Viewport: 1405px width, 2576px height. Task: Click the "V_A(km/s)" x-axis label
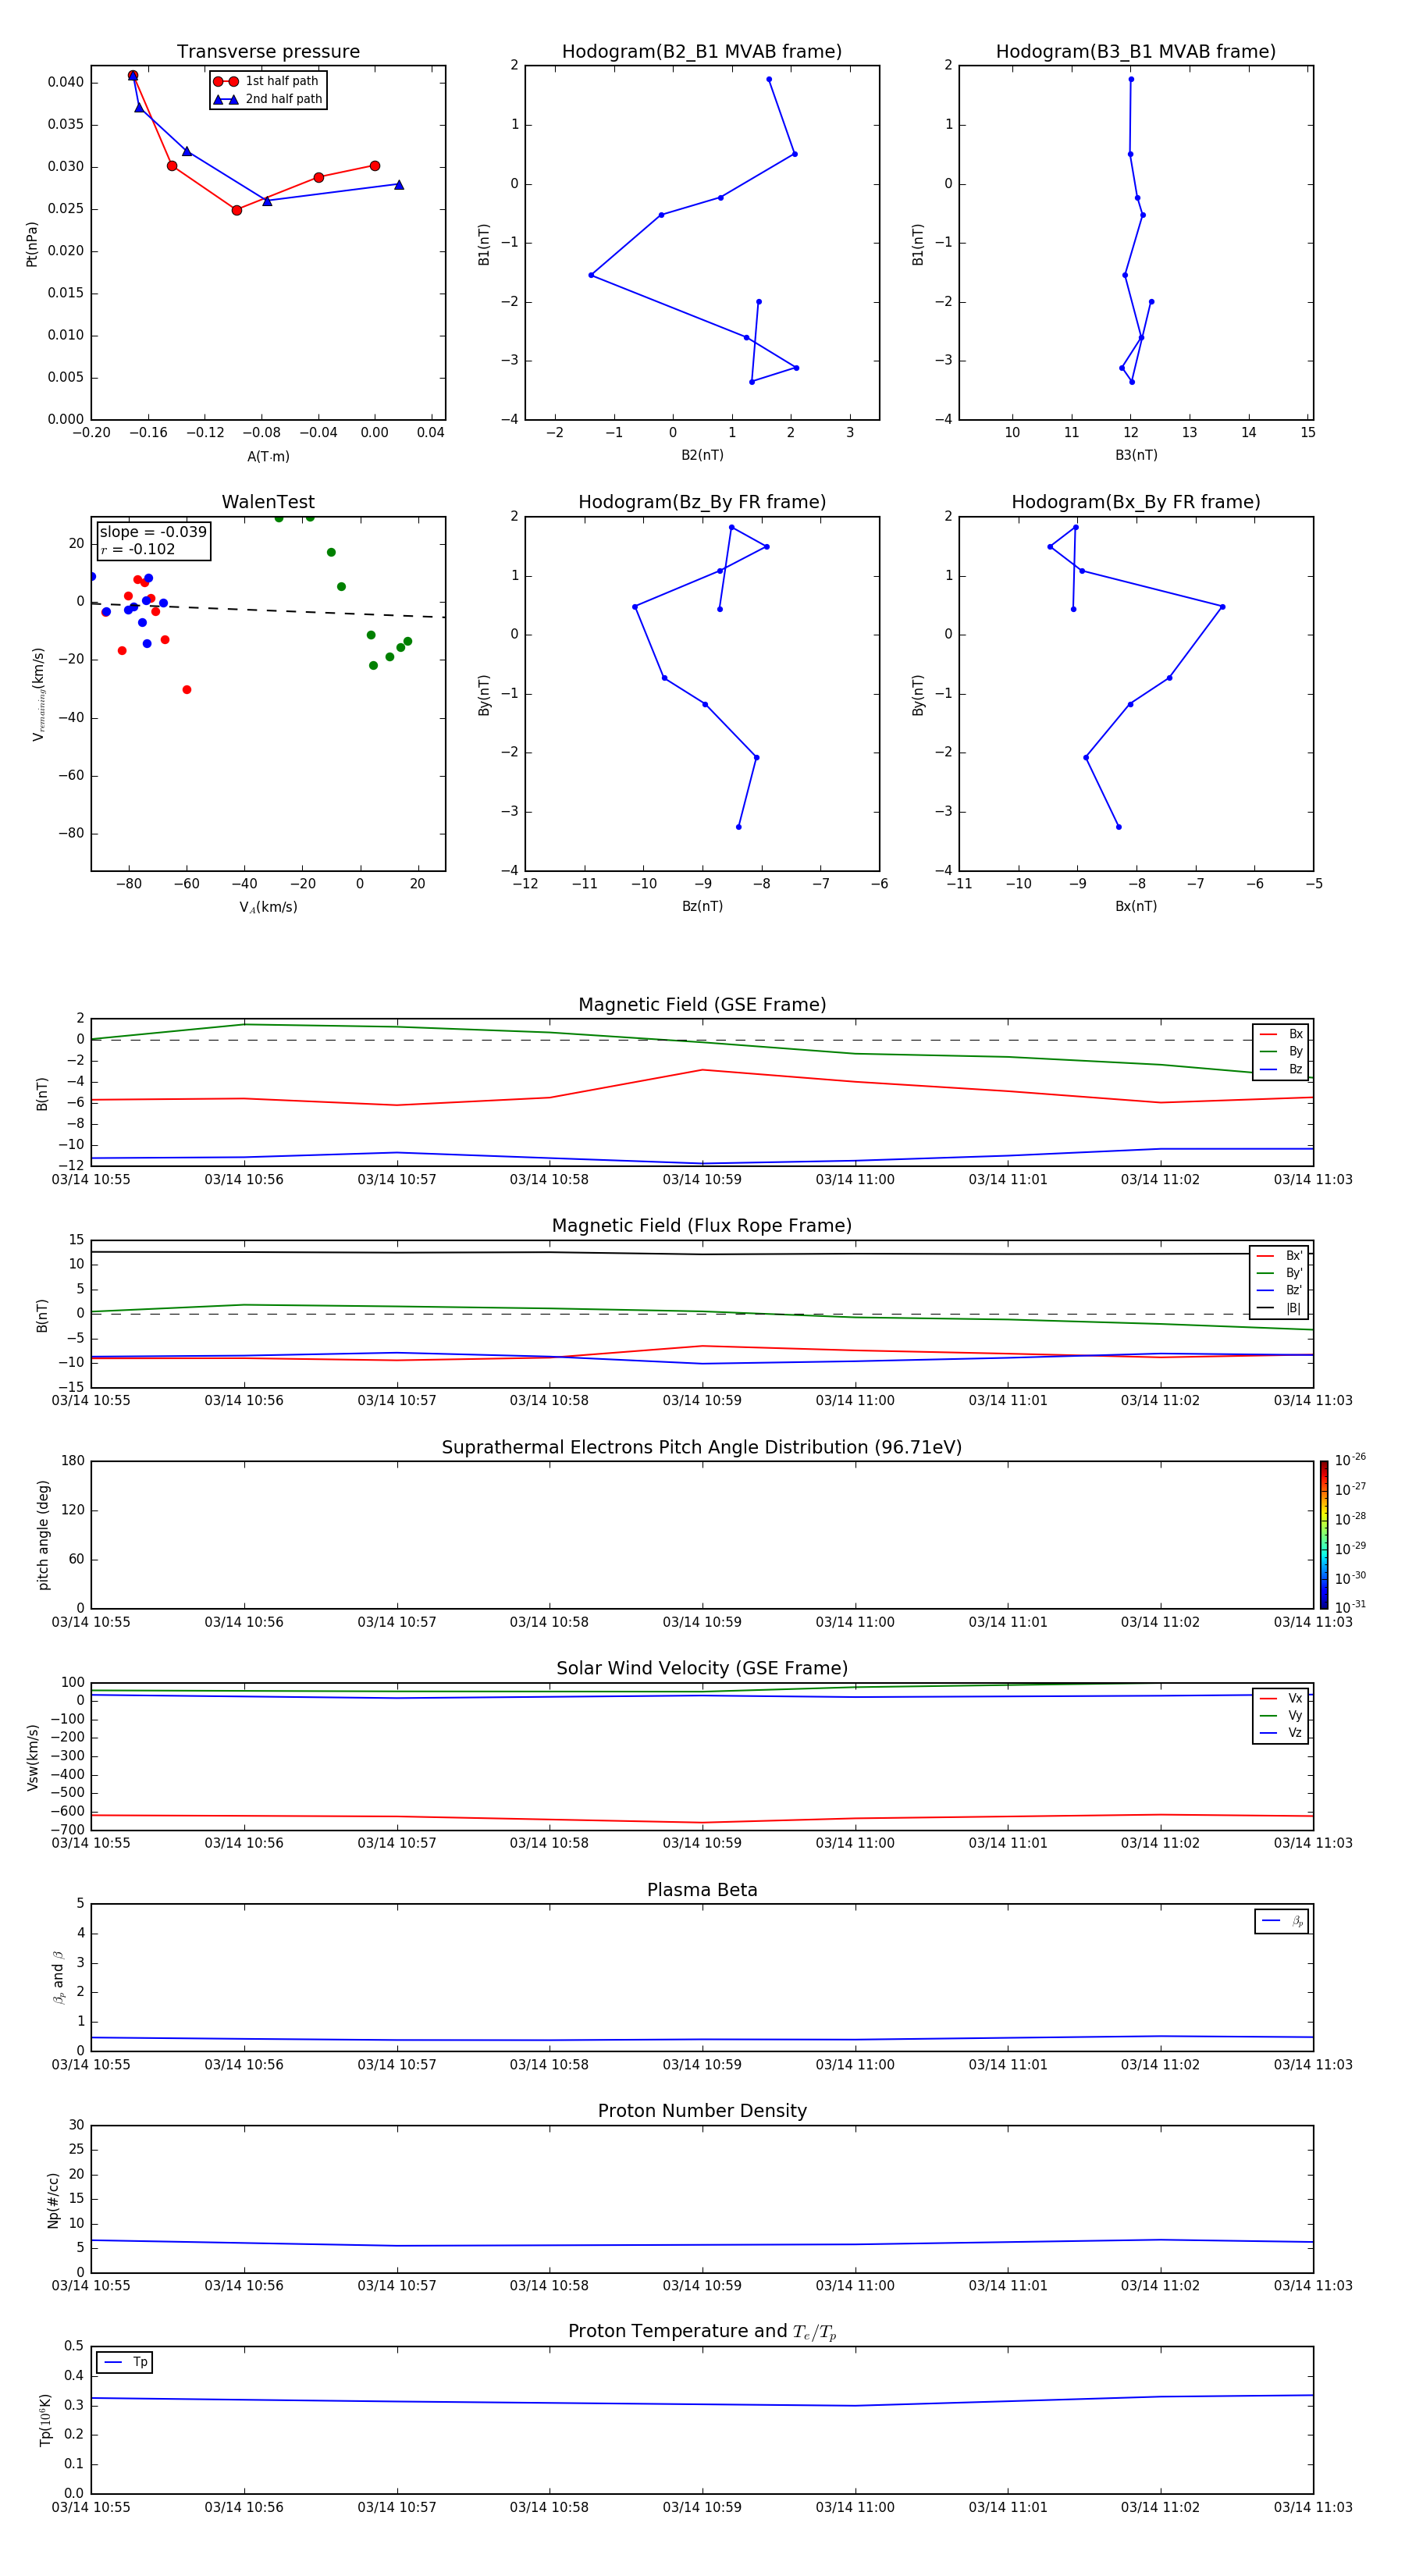click(x=268, y=907)
